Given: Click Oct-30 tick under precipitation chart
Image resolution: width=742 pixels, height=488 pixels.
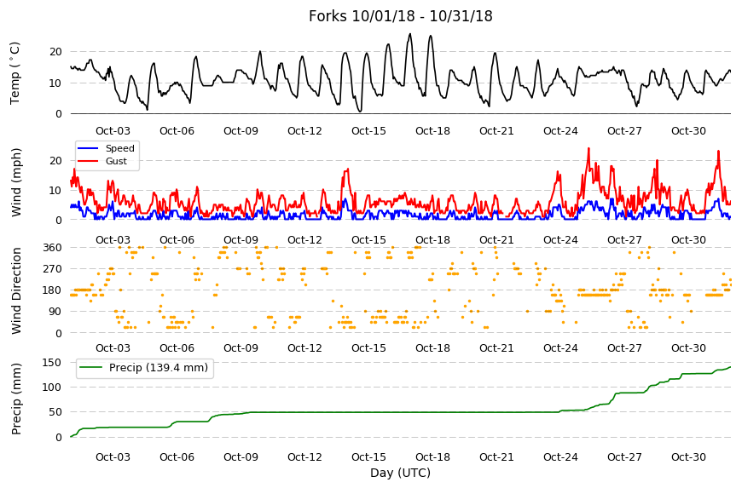Looking at the screenshot, I should click(688, 456).
